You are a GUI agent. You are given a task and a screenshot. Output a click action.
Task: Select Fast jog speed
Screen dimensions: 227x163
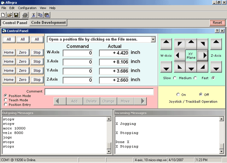213,78
